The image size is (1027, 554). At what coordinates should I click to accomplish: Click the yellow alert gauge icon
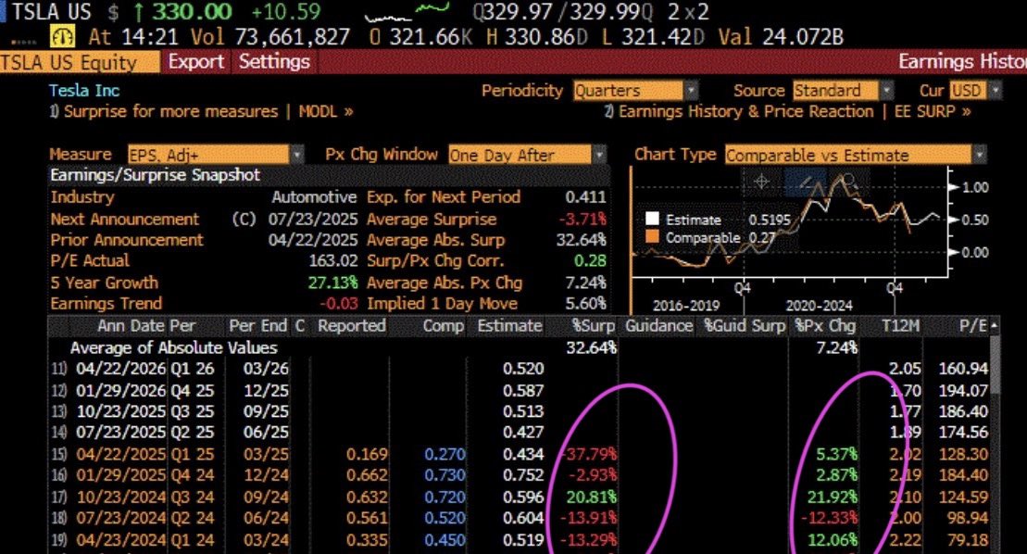pos(64,36)
